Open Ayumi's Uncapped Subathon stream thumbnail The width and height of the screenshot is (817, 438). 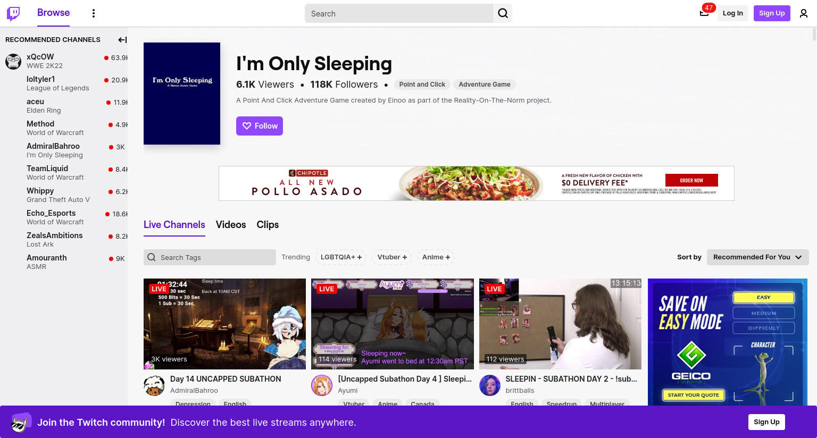click(393, 324)
